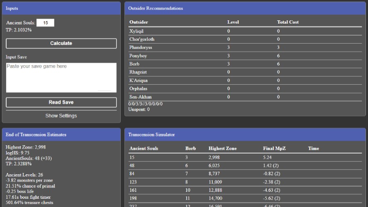Click simulator row with 161 Ancient Souls
The width and height of the screenshot is (368, 207).
click(x=245, y=190)
